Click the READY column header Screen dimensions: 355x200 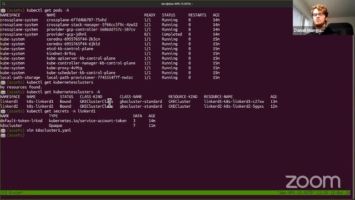tap(150, 15)
